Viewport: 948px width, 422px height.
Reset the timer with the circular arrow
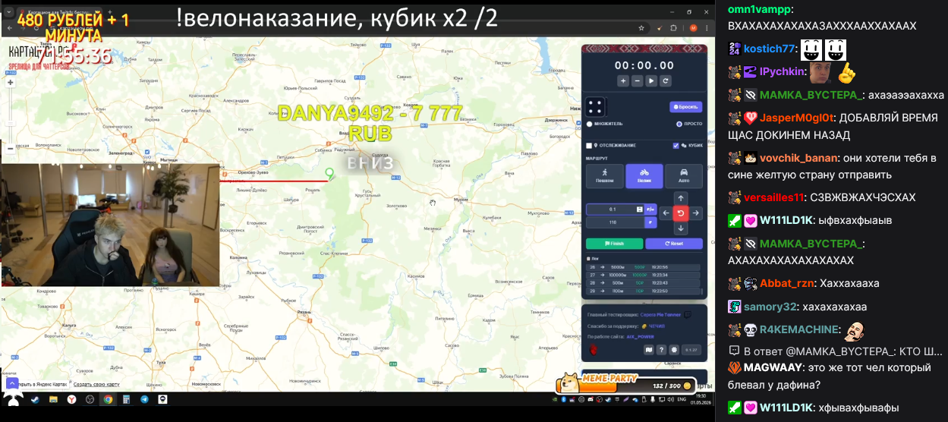tap(666, 81)
